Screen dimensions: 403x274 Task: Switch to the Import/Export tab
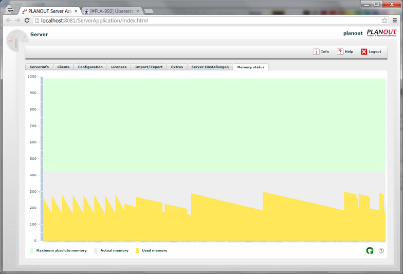[x=149, y=67]
